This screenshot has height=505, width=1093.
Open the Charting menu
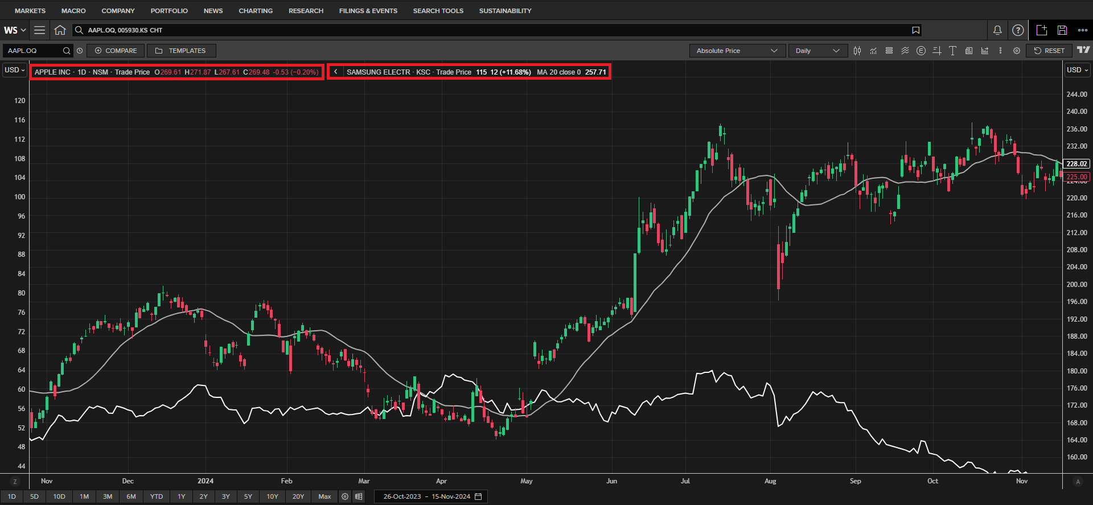click(x=256, y=11)
